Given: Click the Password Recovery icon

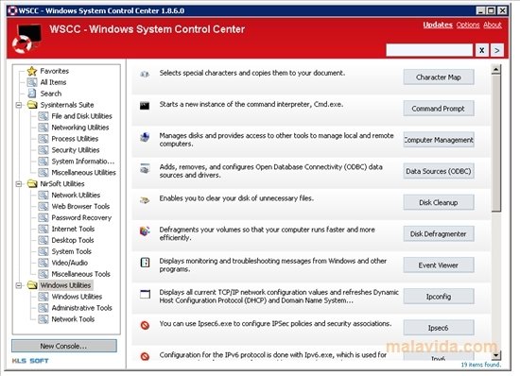Looking at the screenshot, I should (43, 217).
